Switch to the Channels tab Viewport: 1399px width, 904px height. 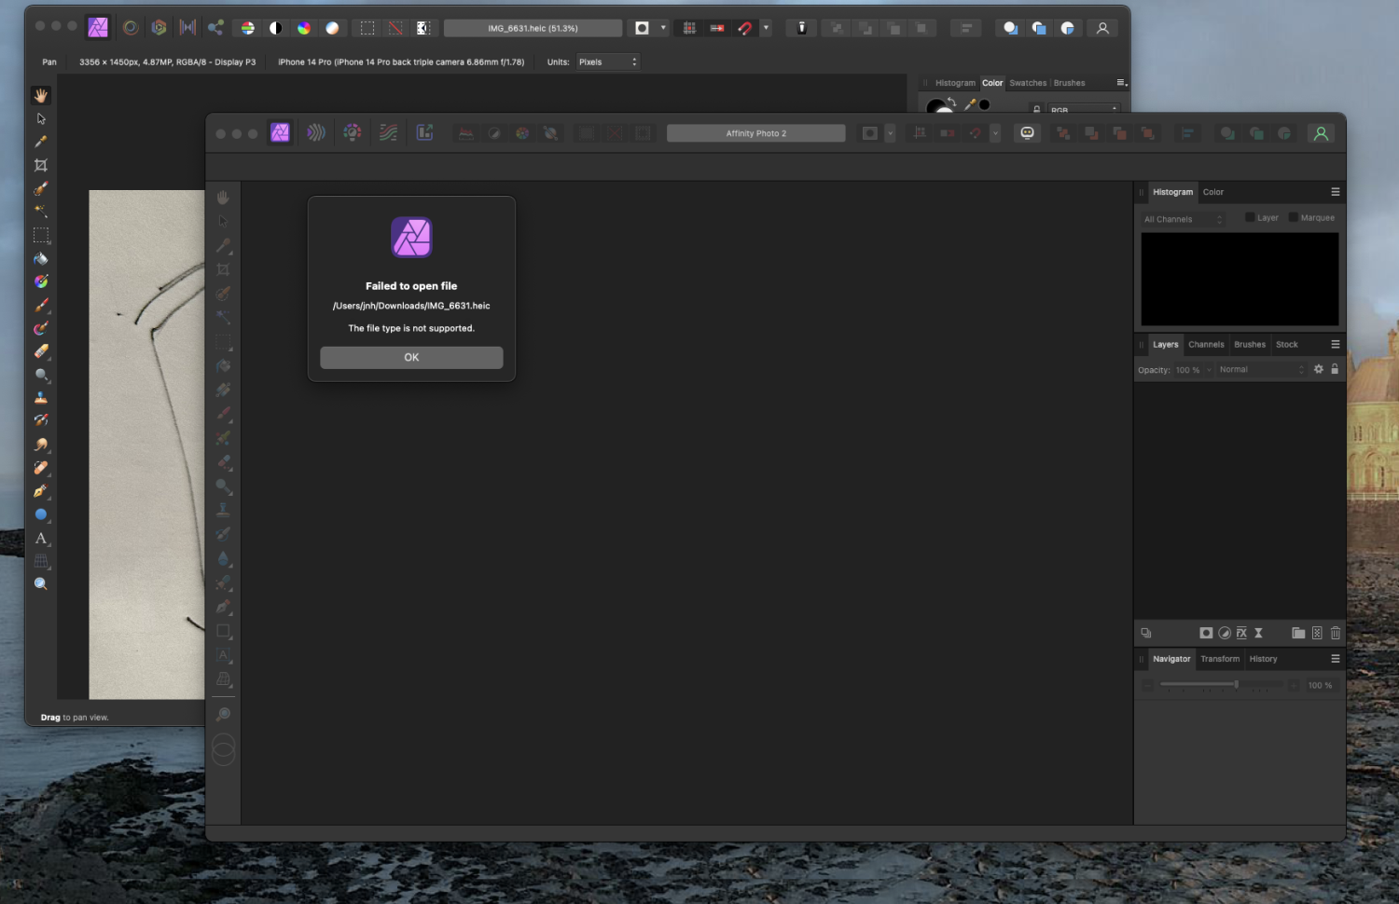click(x=1206, y=344)
